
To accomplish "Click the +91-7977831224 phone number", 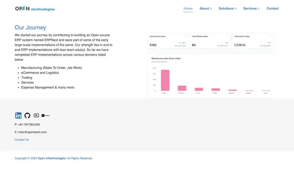I will 29,125.
